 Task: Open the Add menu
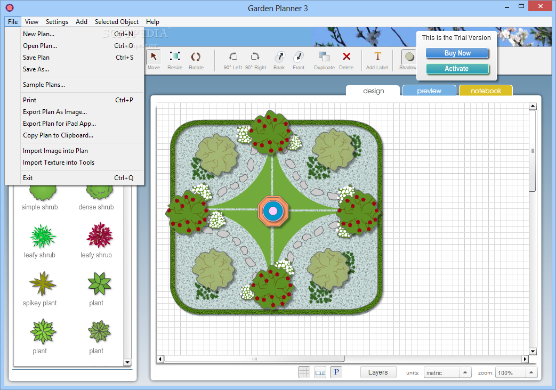81,22
